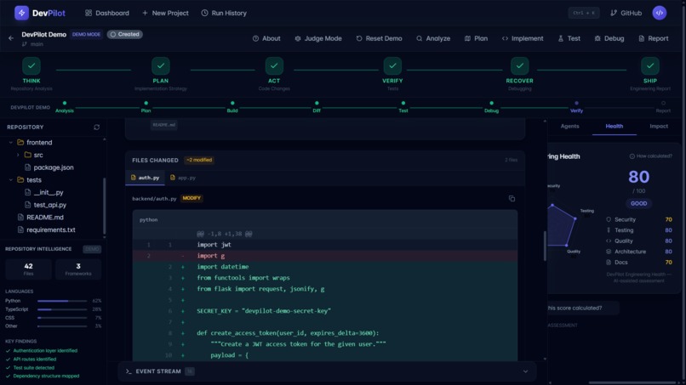This screenshot has height=385, width=686.
Task: Click the purple code avatar icon
Action: tap(660, 13)
